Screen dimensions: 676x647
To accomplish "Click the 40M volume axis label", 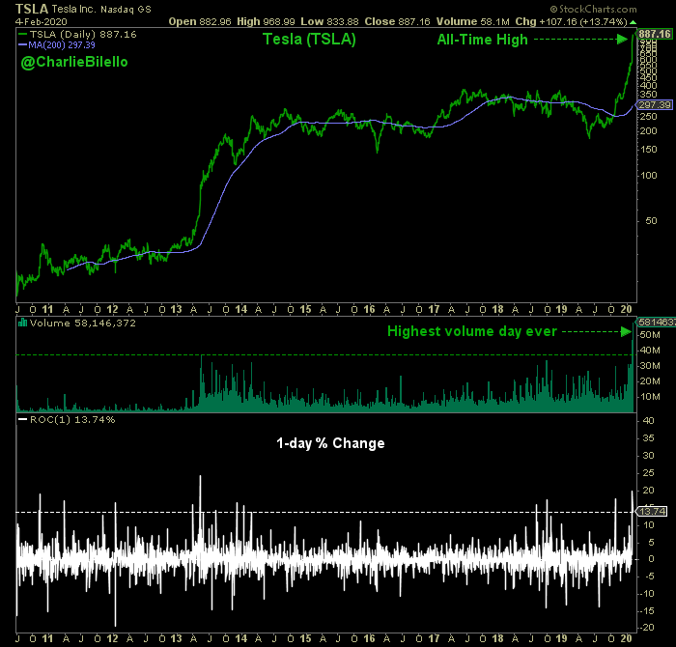I will point(650,351).
